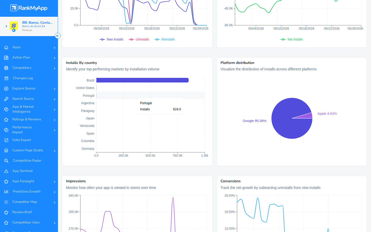Toggle the Uninstalls legend series
Viewport: 371px width, 232px height.
tap(139, 39)
